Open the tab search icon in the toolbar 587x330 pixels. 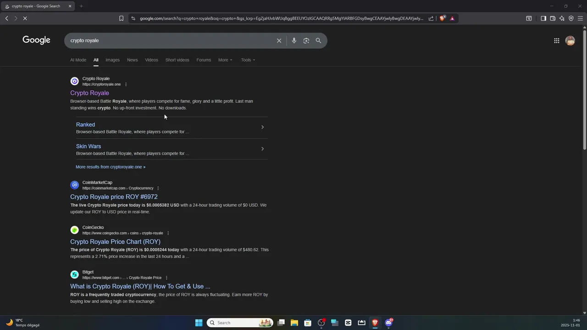(x=529, y=18)
